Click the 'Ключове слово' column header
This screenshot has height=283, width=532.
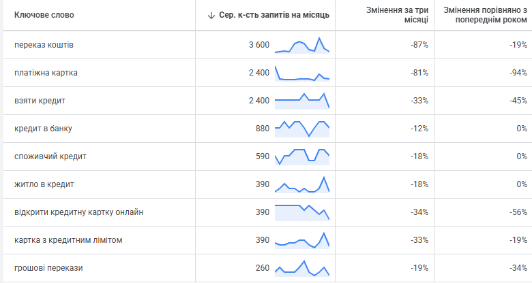tap(44, 15)
